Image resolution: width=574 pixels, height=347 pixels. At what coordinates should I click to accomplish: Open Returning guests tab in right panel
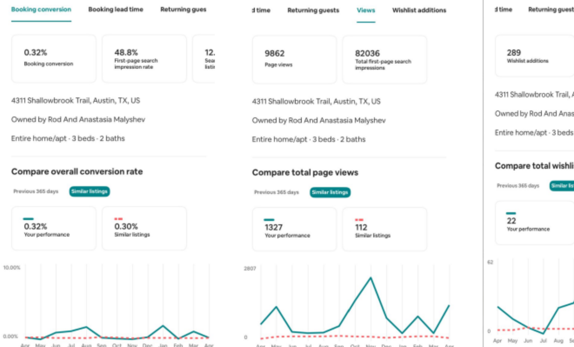coord(551,10)
